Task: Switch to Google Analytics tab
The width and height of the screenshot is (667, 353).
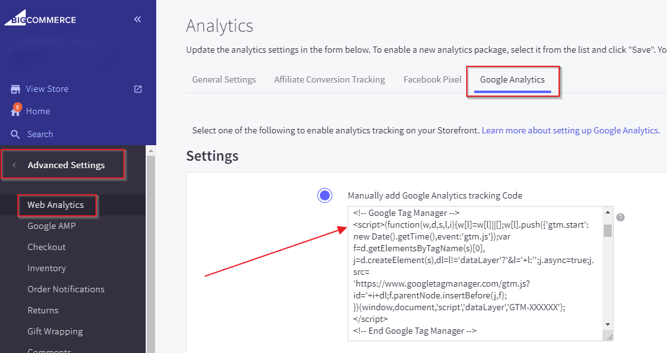Action: point(512,79)
